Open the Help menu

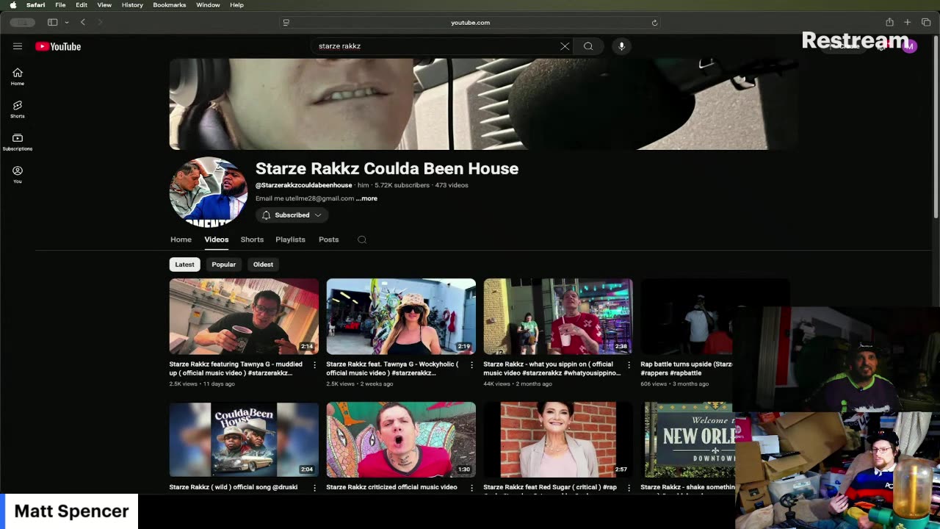tap(236, 5)
